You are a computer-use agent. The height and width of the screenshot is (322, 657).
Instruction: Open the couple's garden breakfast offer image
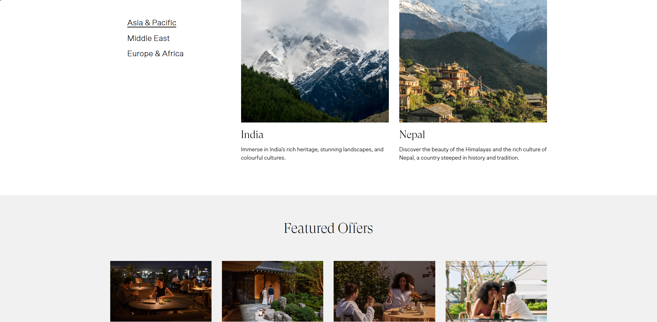coord(384,291)
